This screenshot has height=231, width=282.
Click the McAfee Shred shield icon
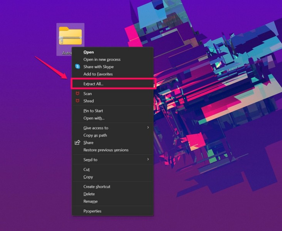click(77, 101)
